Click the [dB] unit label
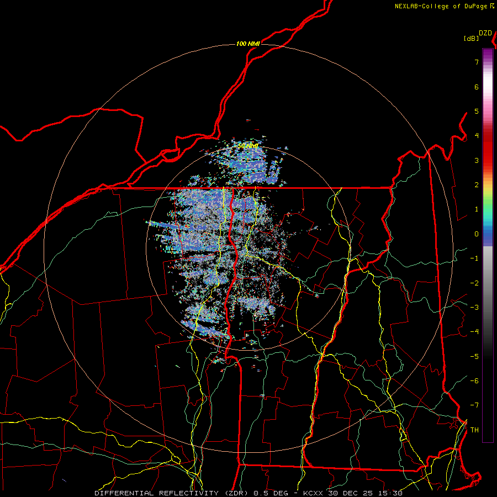The width and height of the screenshot is (497, 497). tap(471, 38)
